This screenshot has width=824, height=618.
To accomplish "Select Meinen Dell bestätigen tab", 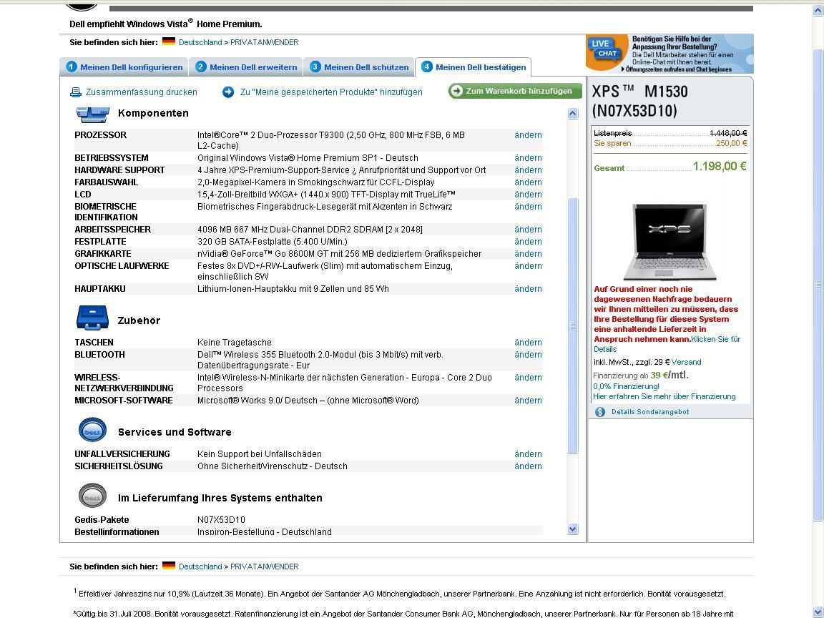I will point(474,67).
